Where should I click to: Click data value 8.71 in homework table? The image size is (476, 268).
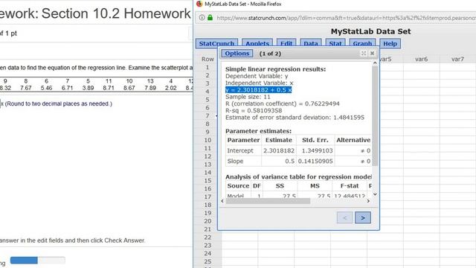tap(109, 88)
